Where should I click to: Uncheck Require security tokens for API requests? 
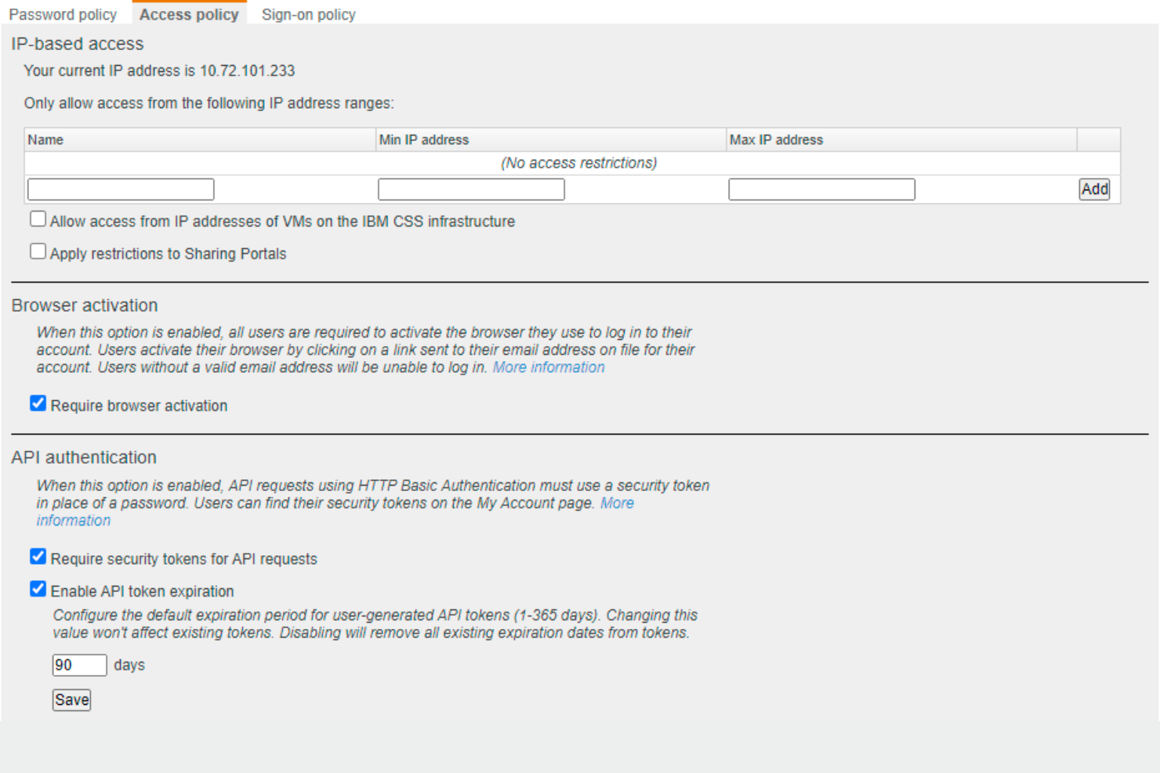click(38, 556)
